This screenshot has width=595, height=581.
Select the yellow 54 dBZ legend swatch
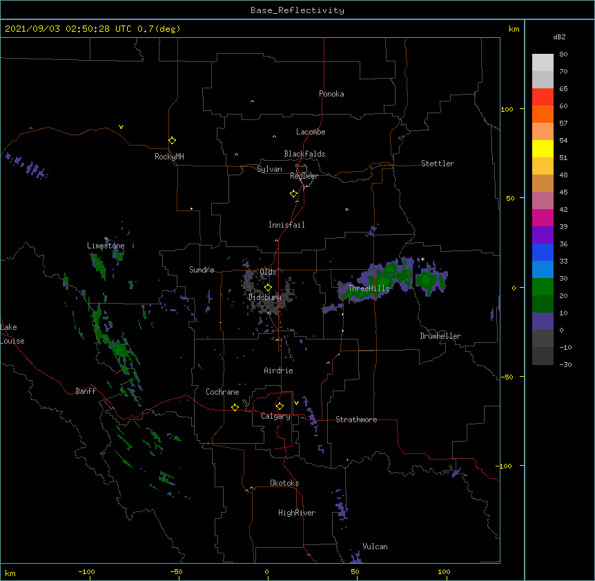point(543,148)
